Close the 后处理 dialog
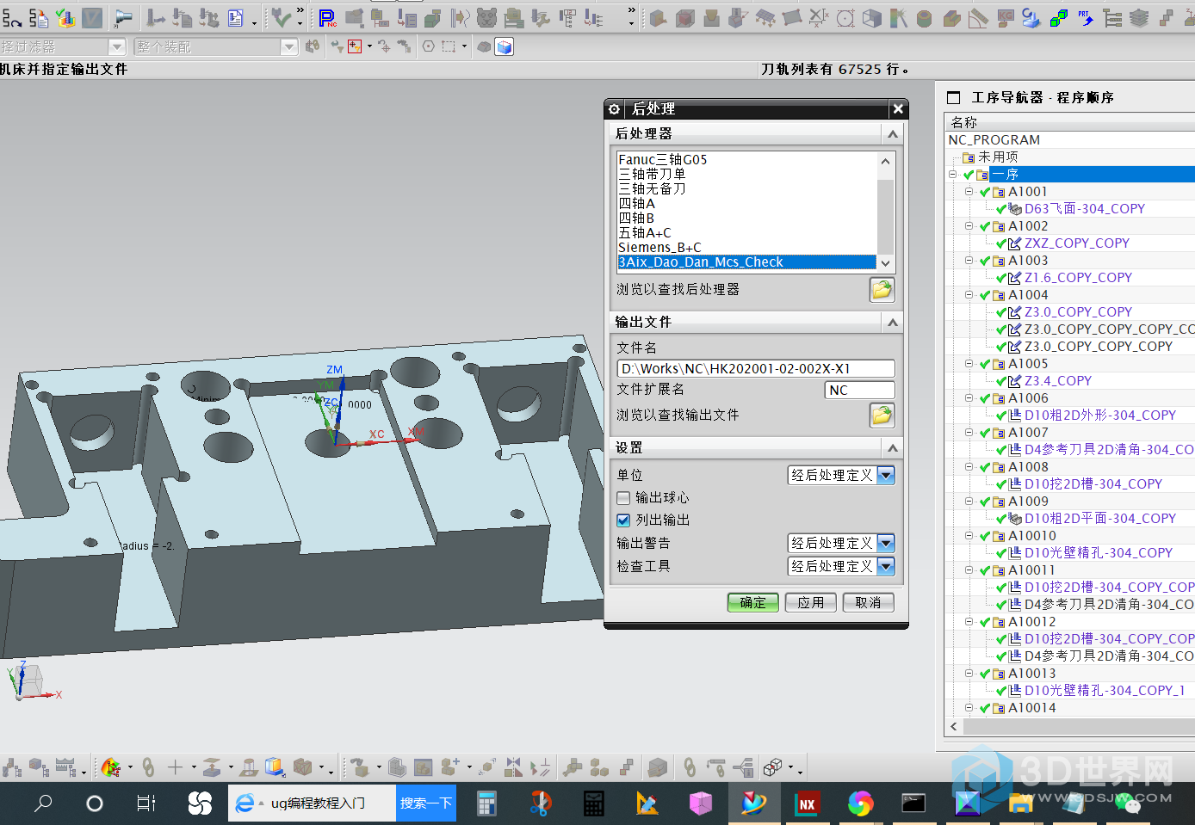This screenshot has height=825, width=1195. click(898, 109)
